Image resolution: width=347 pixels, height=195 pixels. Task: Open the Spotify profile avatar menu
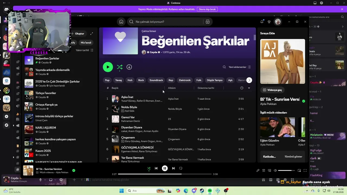[278, 22]
